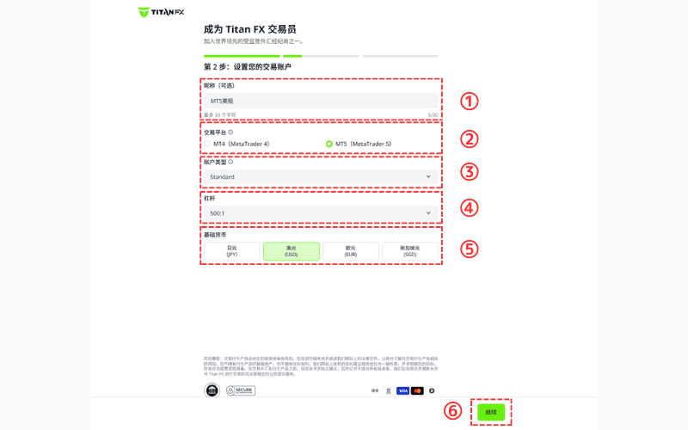Open the 账户类型 Standard dropdown
Viewport: 688px width, 430px height.
point(321,177)
